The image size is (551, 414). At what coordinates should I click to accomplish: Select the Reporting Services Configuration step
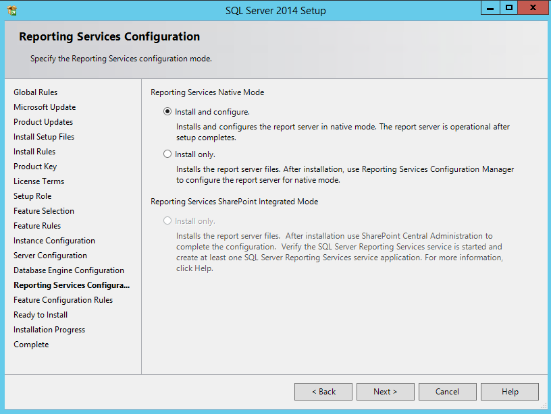(x=72, y=285)
